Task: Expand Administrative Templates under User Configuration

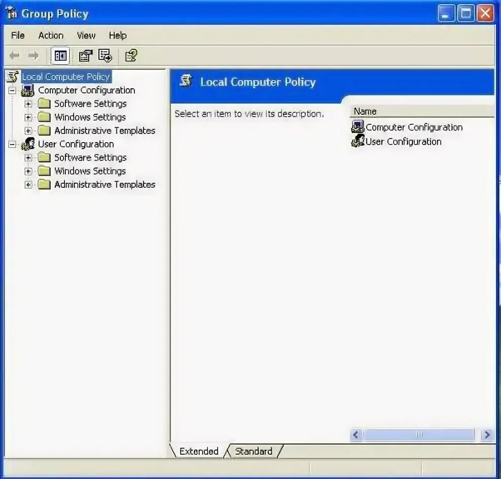Action: click(x=28, y=185)
